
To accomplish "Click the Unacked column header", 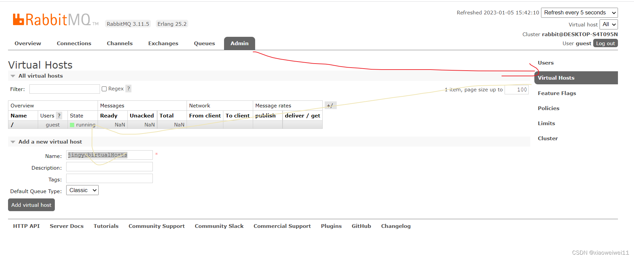I will [142, 116].
